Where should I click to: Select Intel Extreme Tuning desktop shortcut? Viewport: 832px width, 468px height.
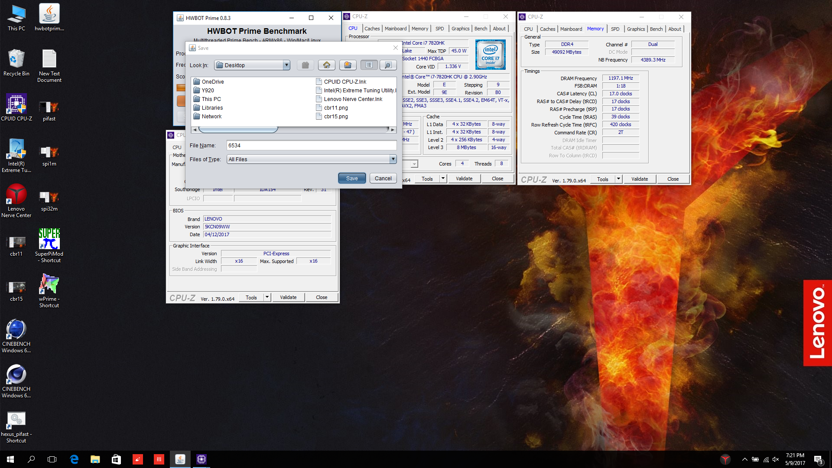[16, 156]
